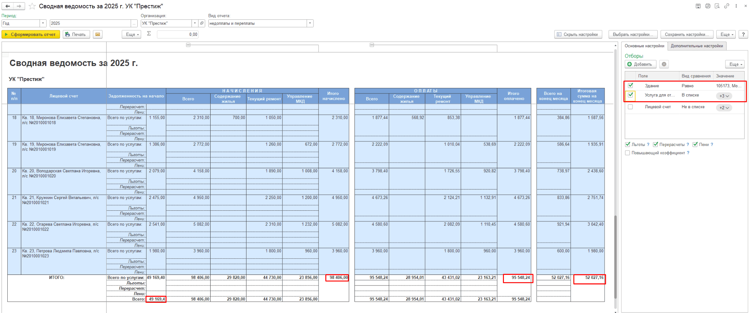Open the three-dot vertical menu
This screenshot has height=313, width=750.
(x=736, y=6)
